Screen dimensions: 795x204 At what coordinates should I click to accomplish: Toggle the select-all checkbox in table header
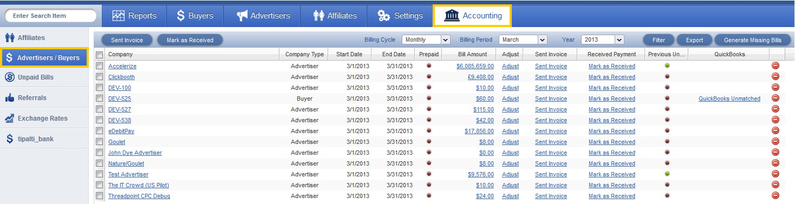click(x=99, y=55)
